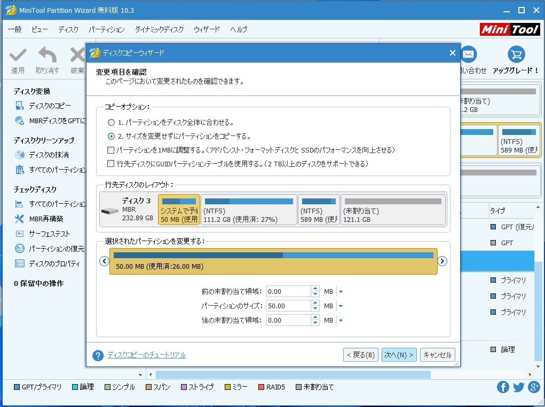Open unit dropdown for unallocated space after
The width and height of the screenshot is (545, 407).
coord(341,321)
